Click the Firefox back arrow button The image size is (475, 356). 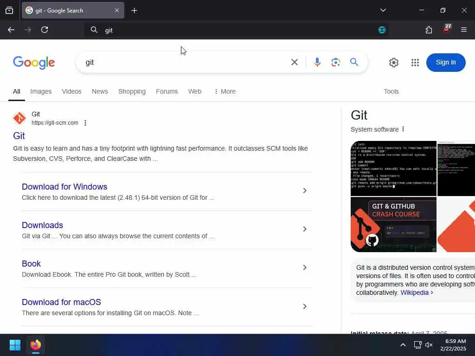point(11,30)
